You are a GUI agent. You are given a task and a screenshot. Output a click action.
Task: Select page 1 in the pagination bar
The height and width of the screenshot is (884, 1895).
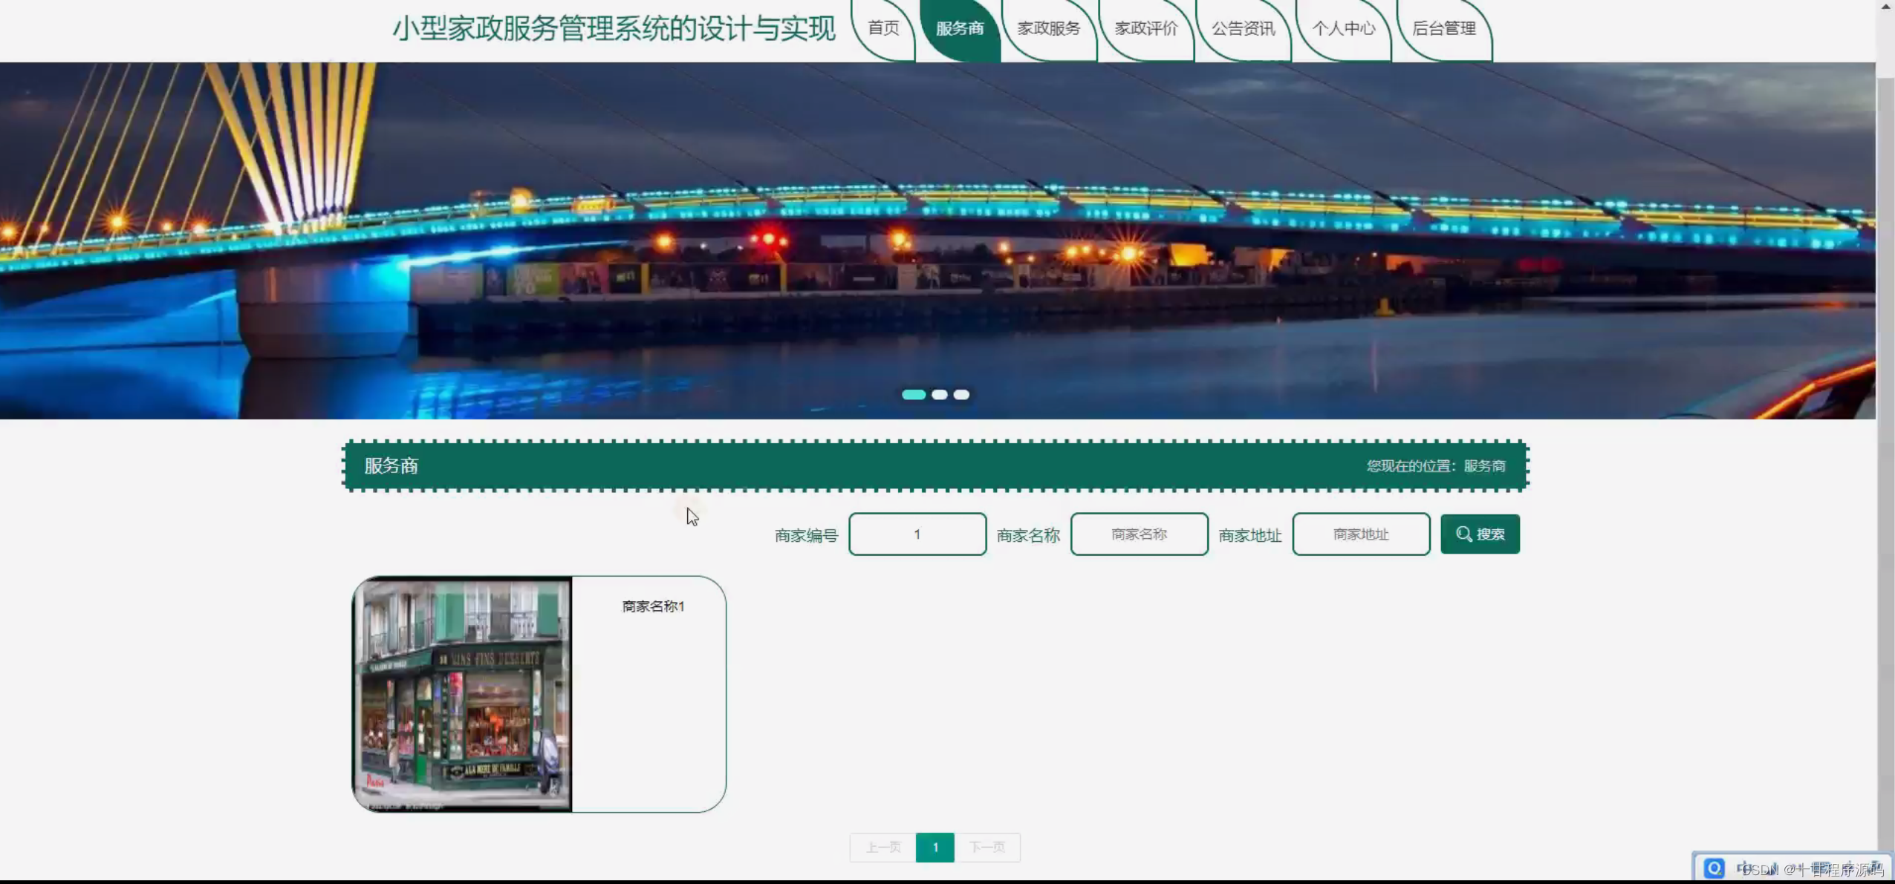[935, 847]
